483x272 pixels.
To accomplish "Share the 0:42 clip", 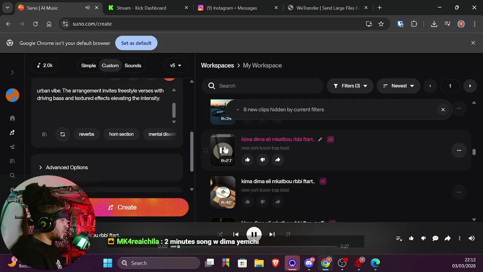I will coord(278,202).
